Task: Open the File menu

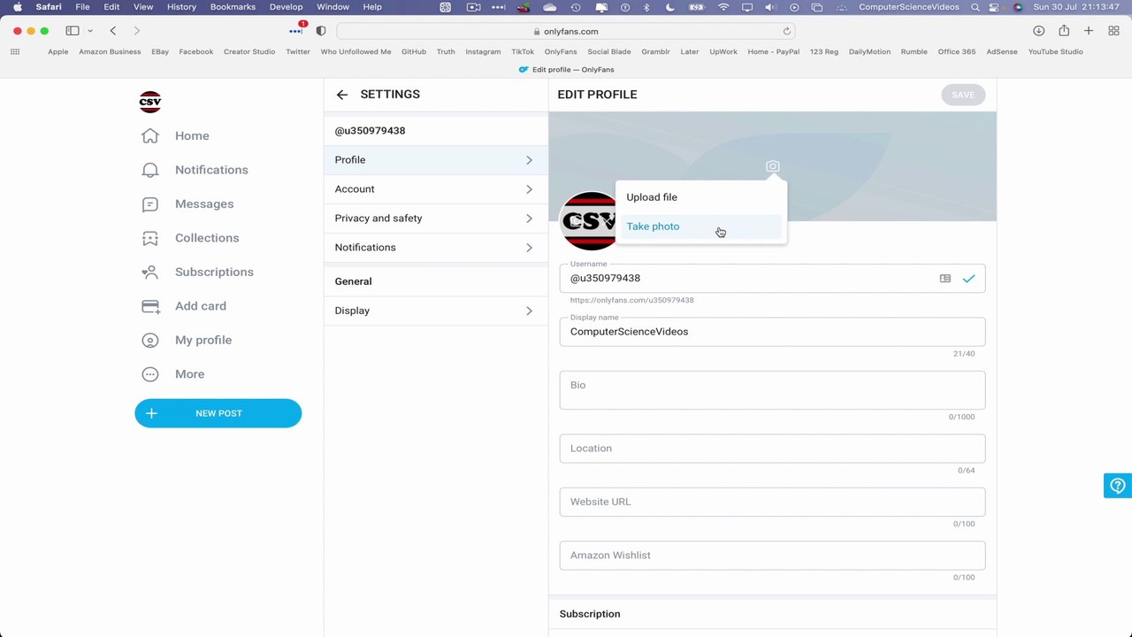Action: 82,7
